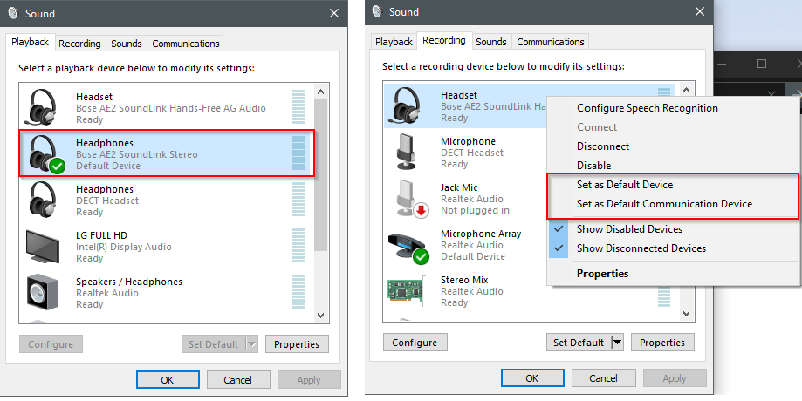Click Cancel in the Playback Sound window
The width and height of the screenshot is (802, 401).
tap(238, 380)
